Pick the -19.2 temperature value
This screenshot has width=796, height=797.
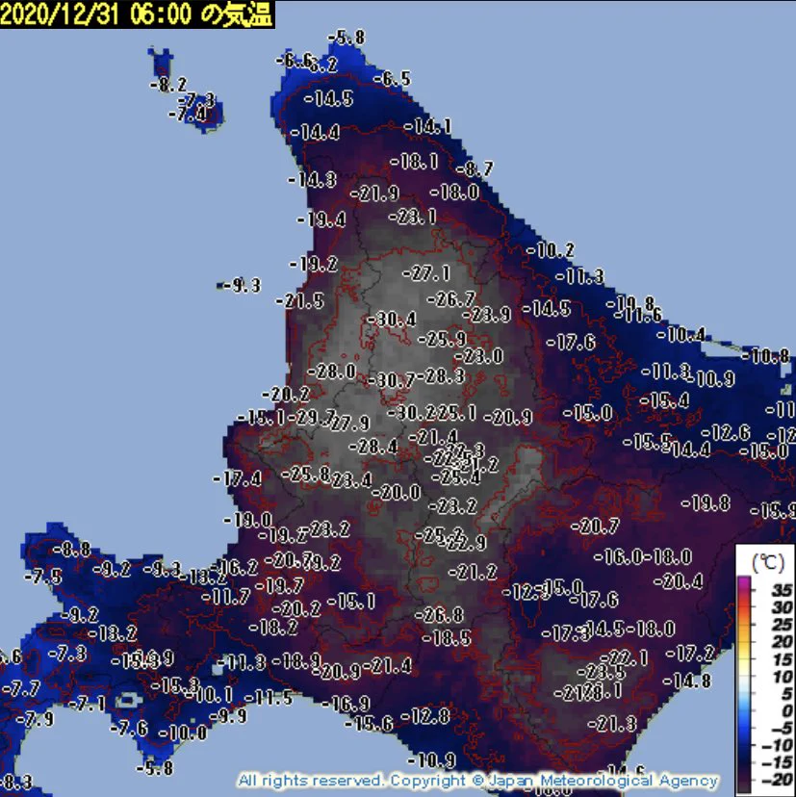[x=314, y=265]
